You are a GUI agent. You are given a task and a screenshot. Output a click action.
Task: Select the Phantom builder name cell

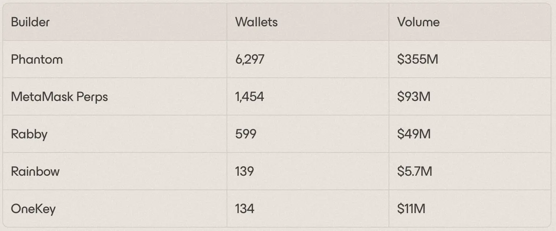coord(37,59)
